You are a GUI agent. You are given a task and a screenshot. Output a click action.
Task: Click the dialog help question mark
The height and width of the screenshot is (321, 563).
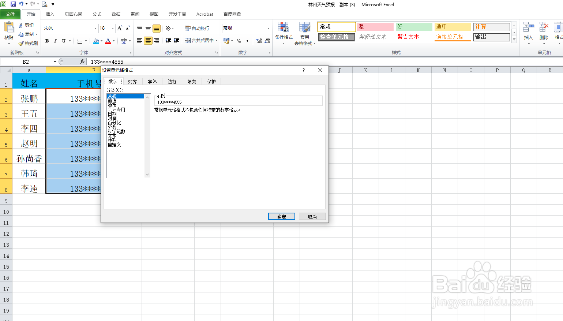coord(303,70)
